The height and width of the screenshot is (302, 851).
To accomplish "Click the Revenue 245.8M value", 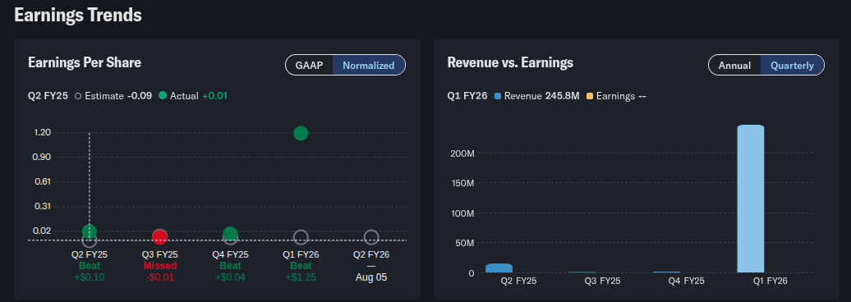I will click(x=562, y=96).
